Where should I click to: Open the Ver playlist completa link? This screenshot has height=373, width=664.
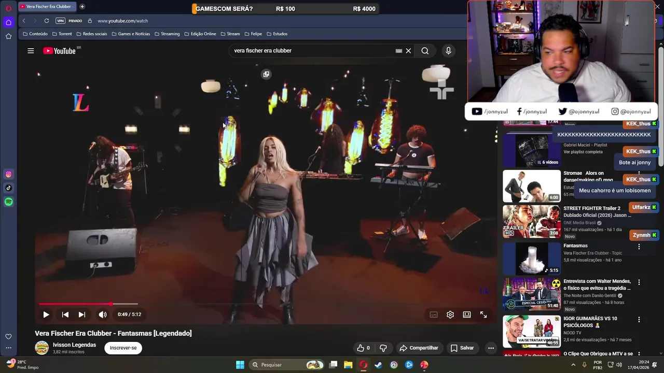coord(583,152)
